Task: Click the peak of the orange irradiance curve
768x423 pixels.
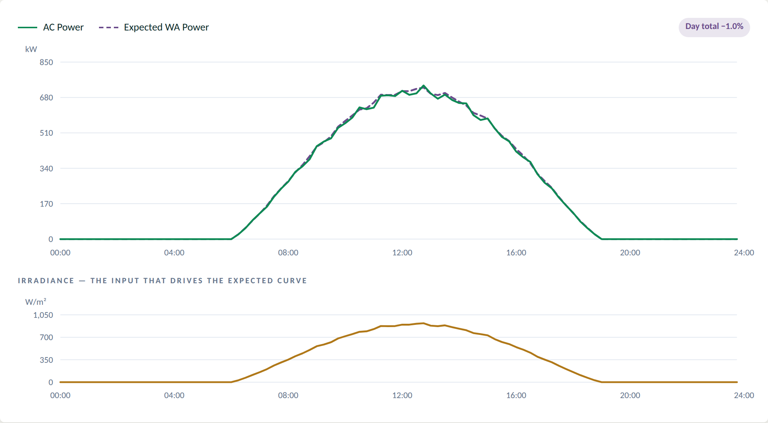Action: pyautogui.click(x=423, y=323)
